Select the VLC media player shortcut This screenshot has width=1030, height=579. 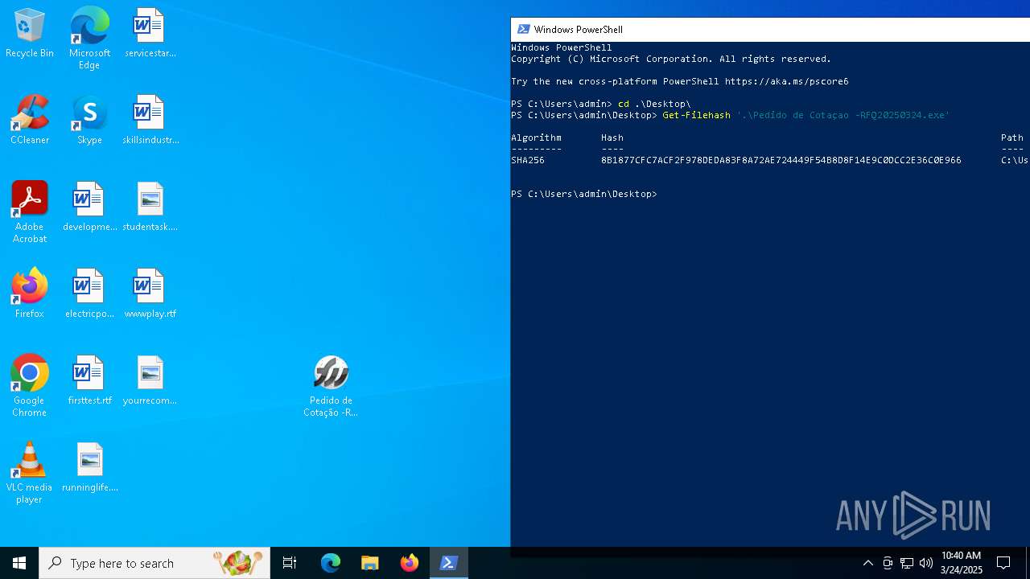click(x=30, y=473)
